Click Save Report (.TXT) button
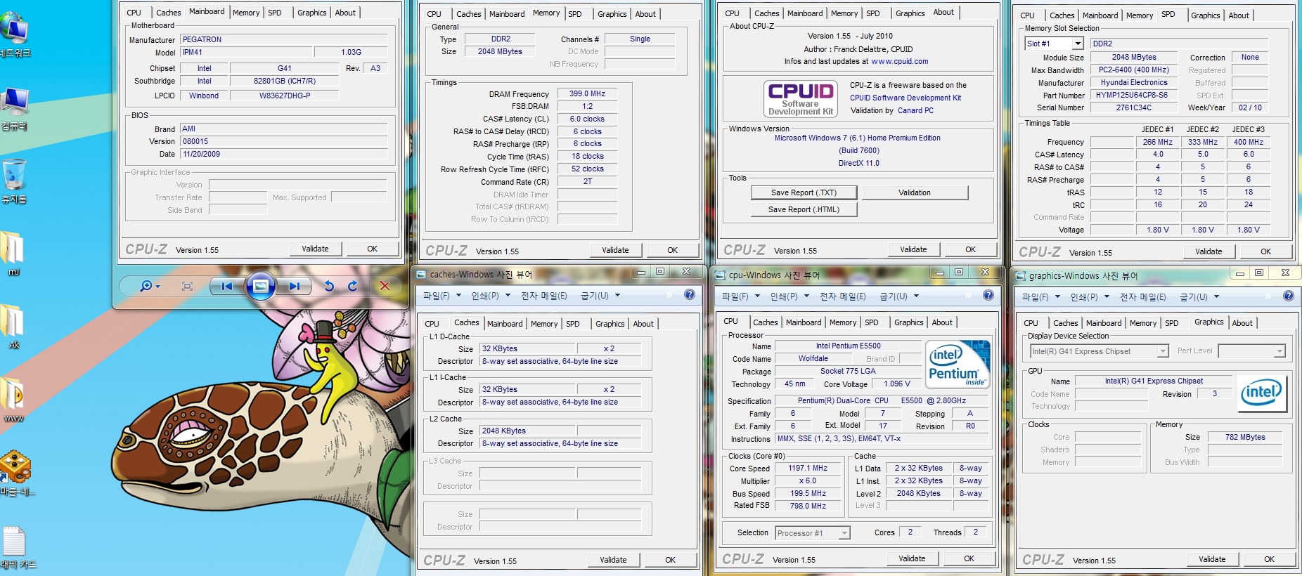Screen dimensions: 1302x576 (804, 192)
